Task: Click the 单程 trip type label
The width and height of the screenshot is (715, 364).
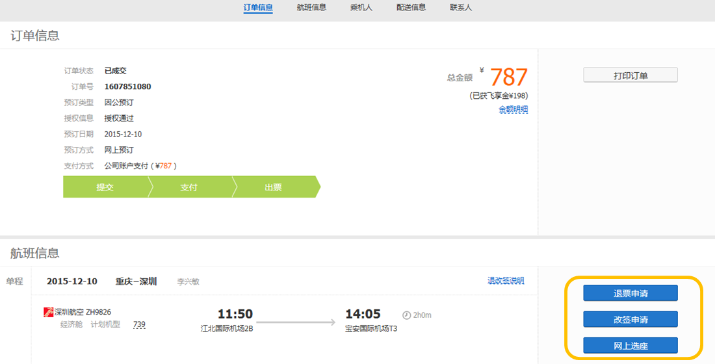Action: [14, 281]
